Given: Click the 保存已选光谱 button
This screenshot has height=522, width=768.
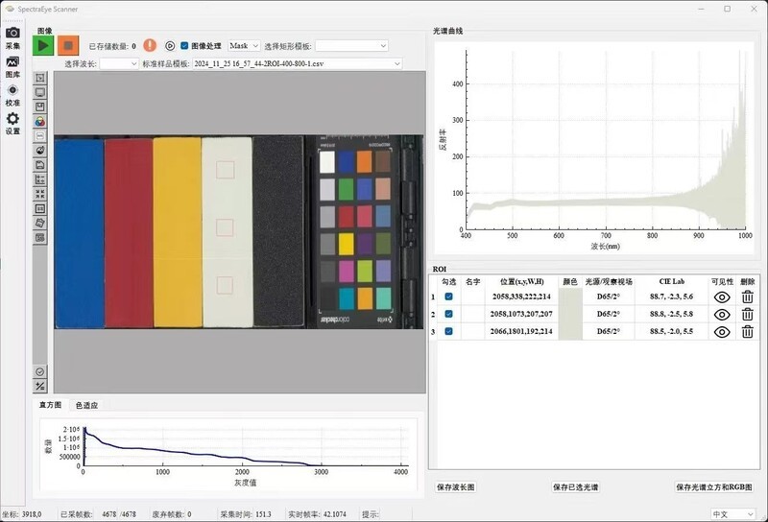Looking at the screenshot, I should tap(575, 486).
